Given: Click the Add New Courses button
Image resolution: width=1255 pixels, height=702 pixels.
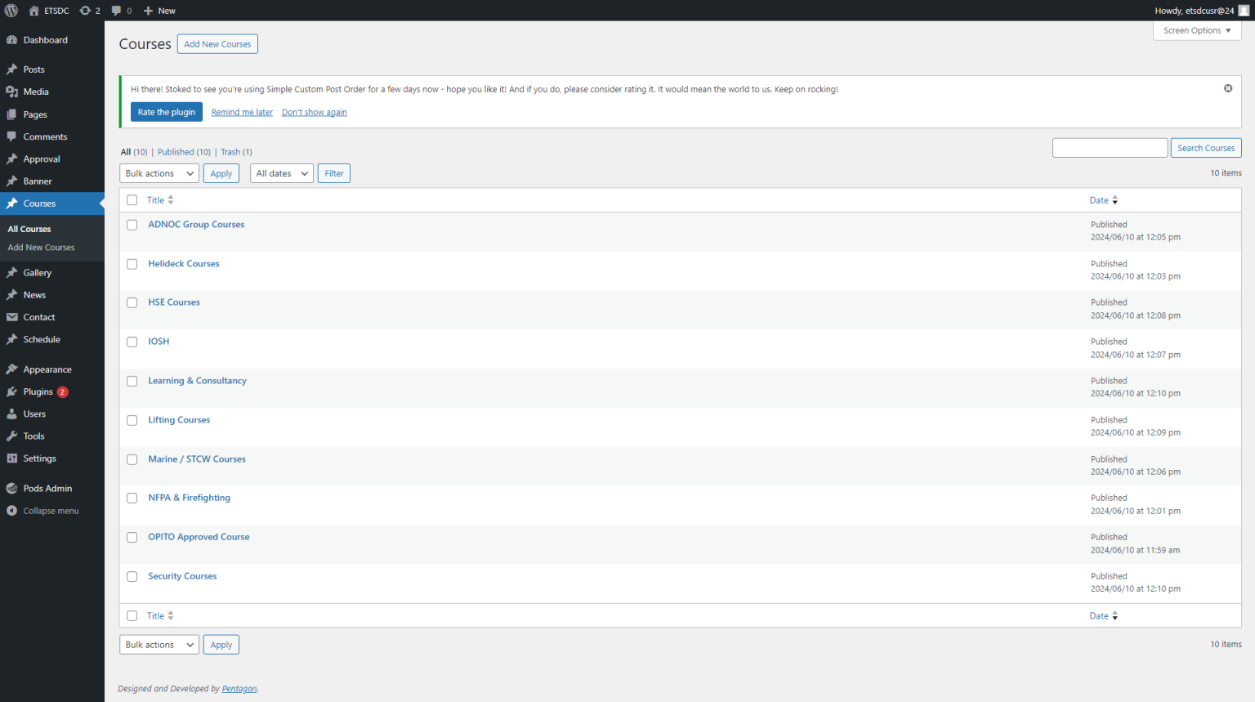Looking at the screenshot, I should (x=217, y=43).
